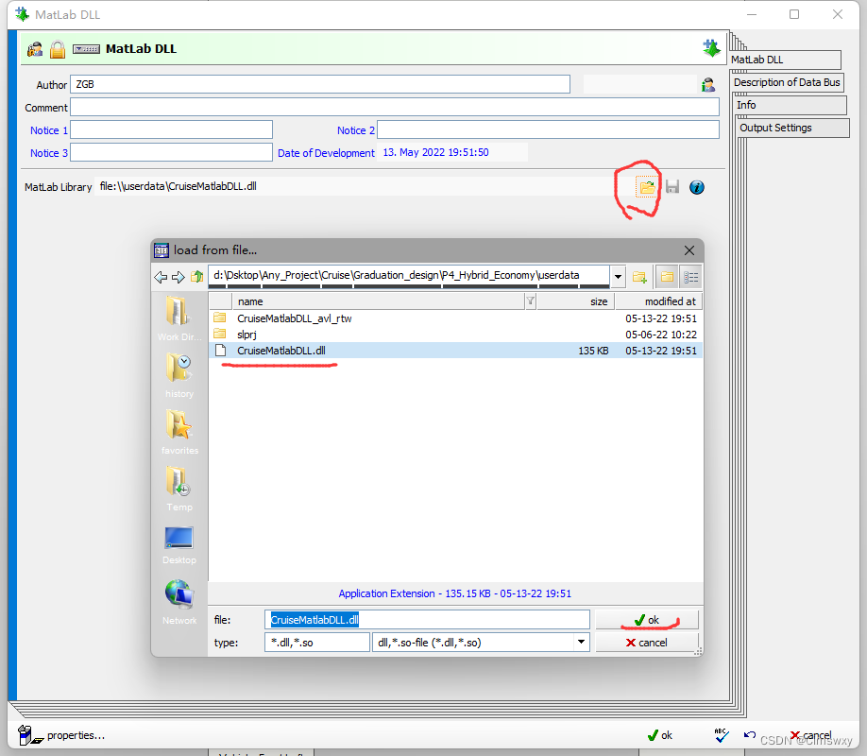Click the Date of Development value
Image resolution: width=867 pixels, height=756 pixels.
click(x=435, y=152)
